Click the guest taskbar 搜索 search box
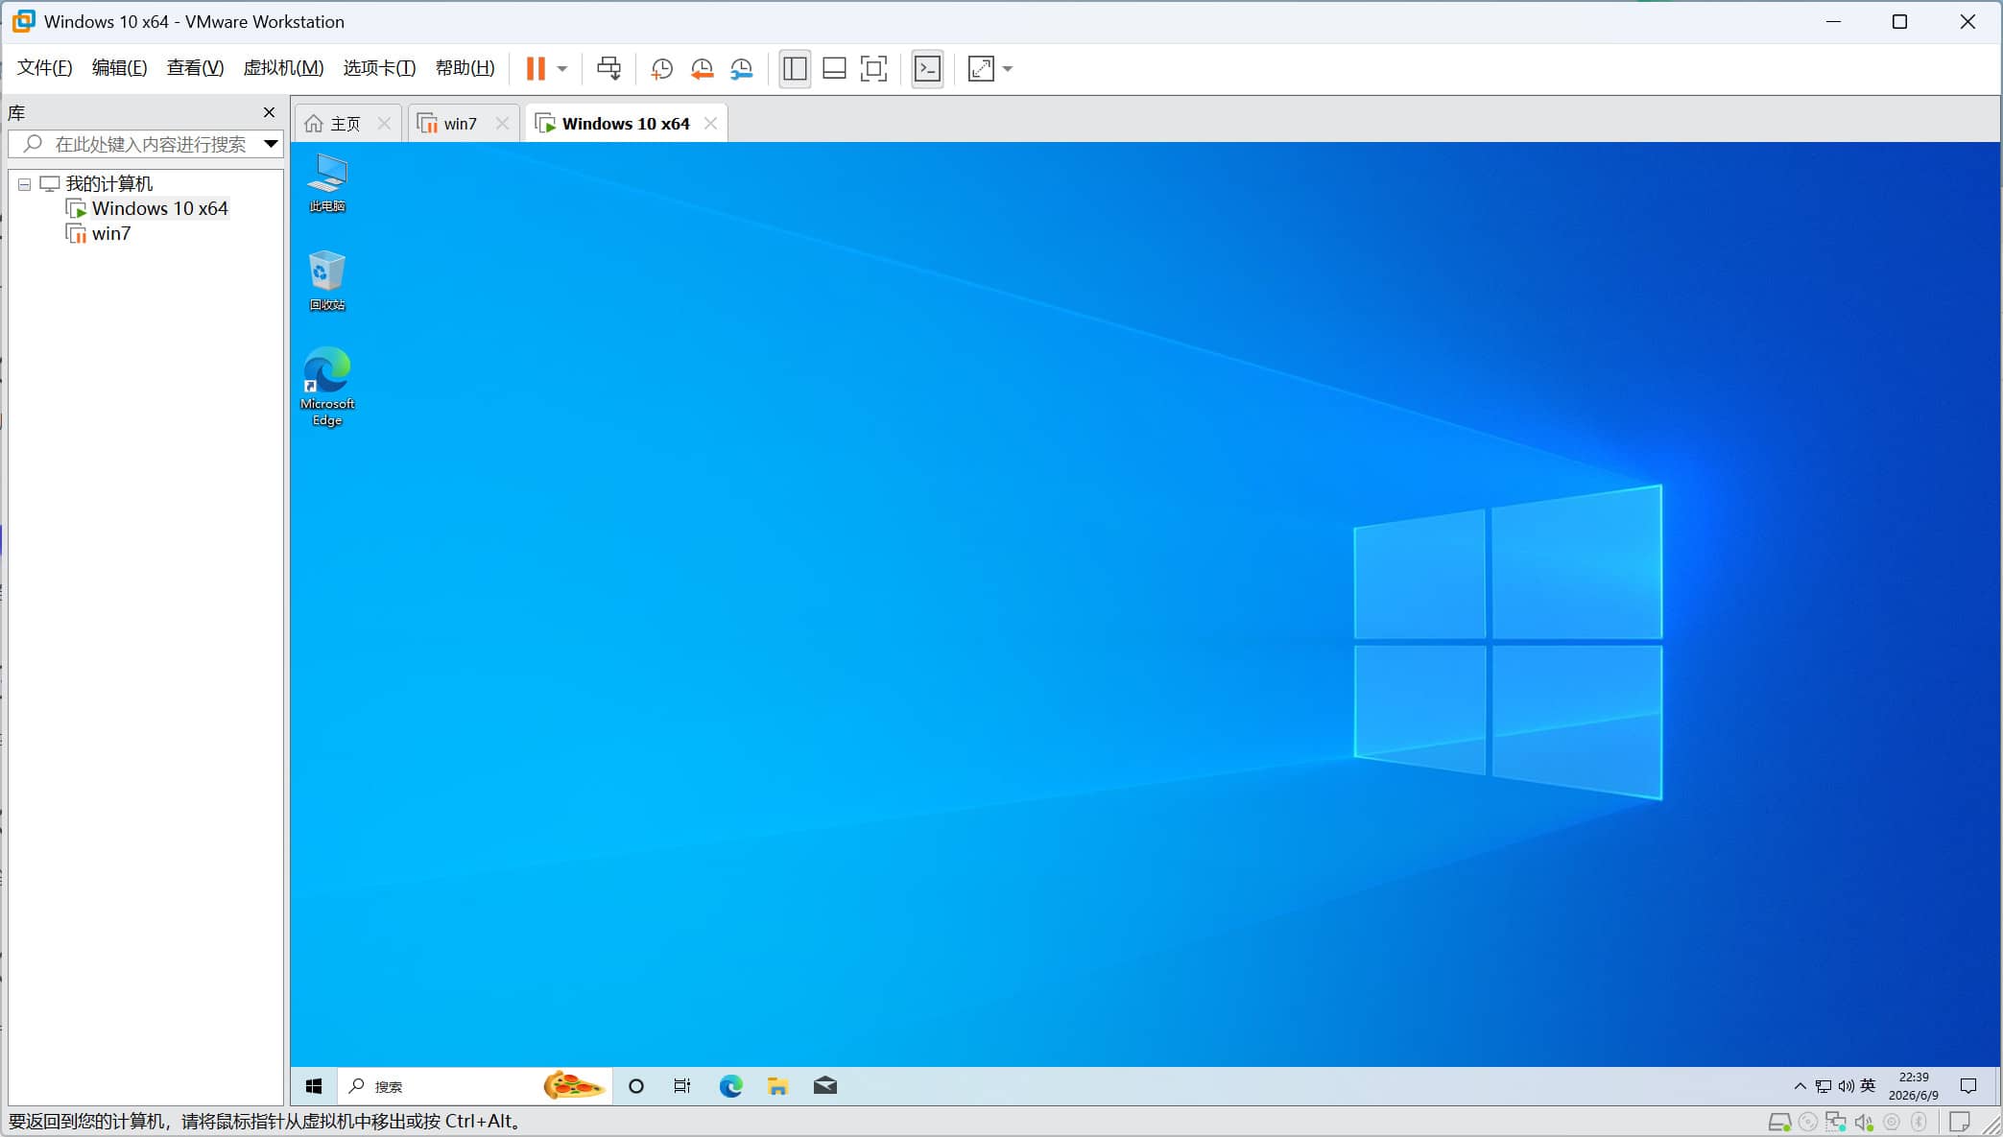This screenshot has width=2003, height=1137. 475,1086
